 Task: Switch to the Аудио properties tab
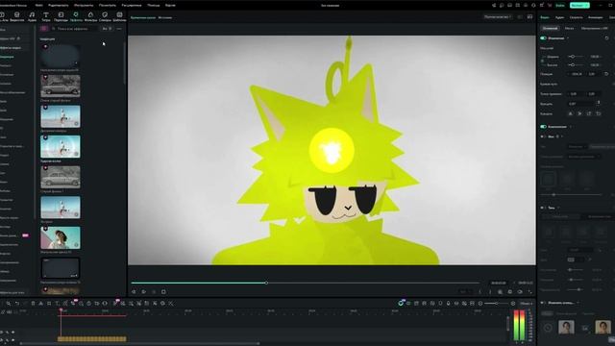tap(559, 17)
